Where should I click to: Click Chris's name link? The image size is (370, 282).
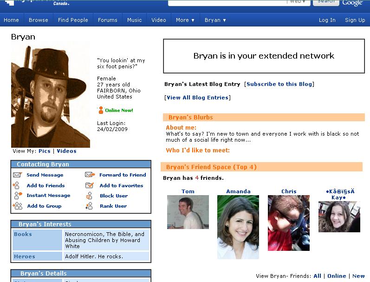(x=289, y=191)
